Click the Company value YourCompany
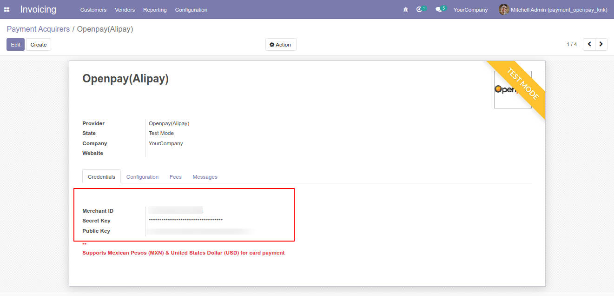614x296 pixels. [166, 143]
